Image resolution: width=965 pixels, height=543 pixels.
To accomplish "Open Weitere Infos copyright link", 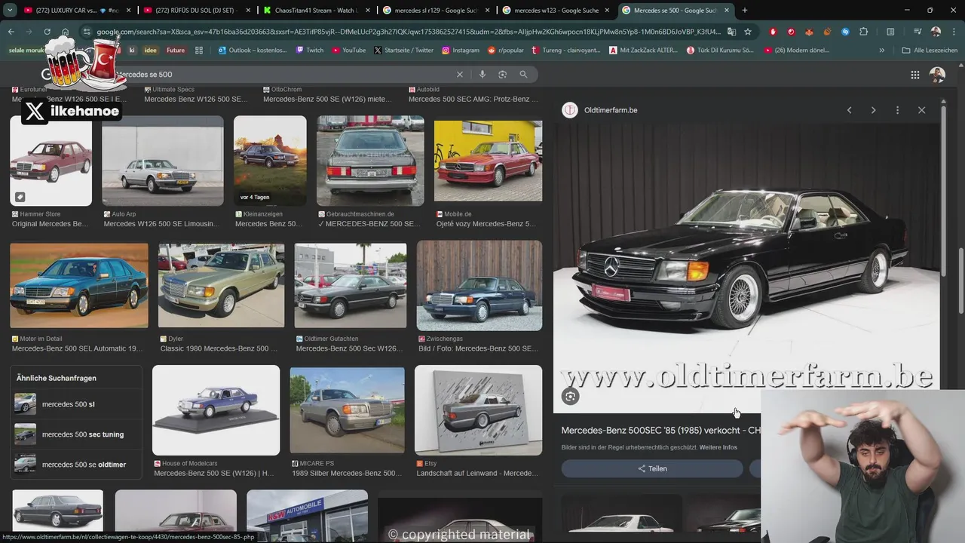I will coord(718,447).
